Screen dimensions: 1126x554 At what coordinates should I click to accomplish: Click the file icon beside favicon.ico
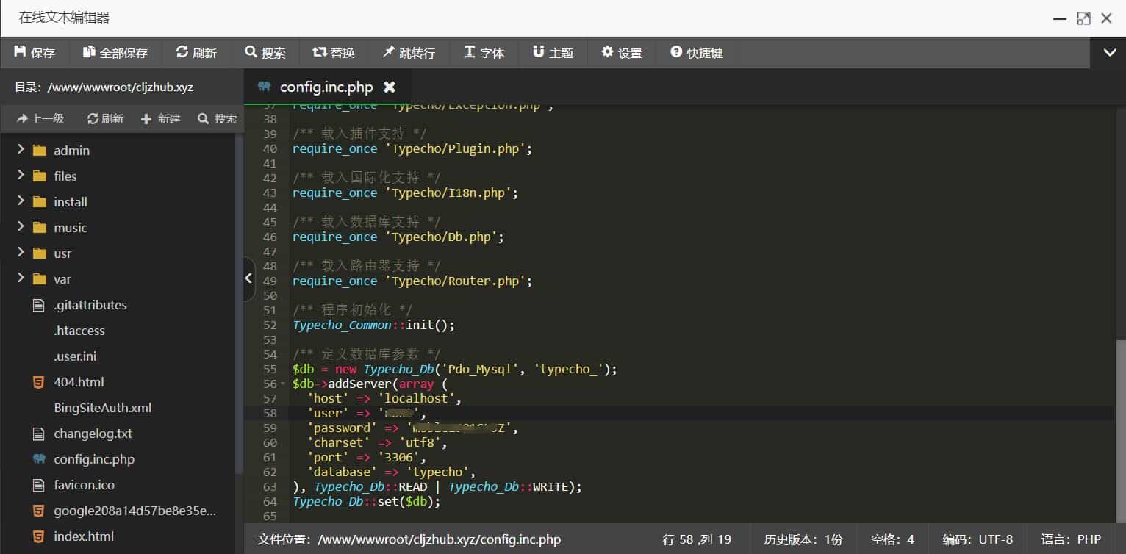click(x=39, y=485)
